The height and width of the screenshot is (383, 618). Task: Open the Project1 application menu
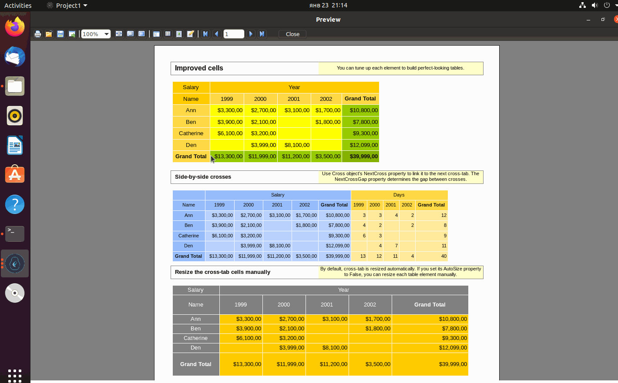click(67, 5)
